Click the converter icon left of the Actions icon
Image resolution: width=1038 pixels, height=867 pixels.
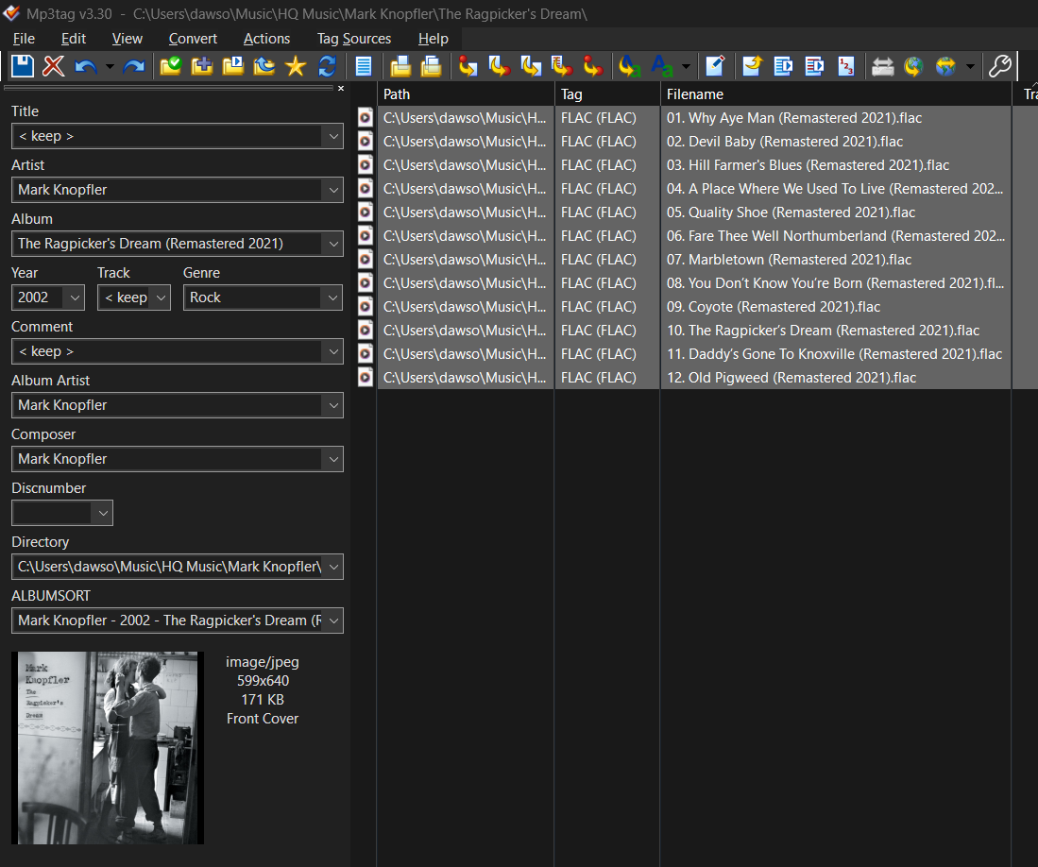pyautogui.click(x=593, y=66)
